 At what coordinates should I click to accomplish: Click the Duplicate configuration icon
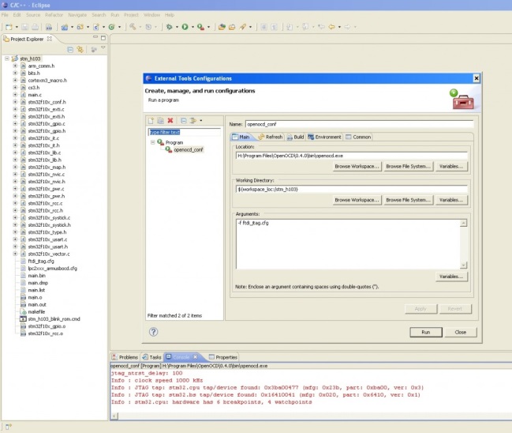(161, 120)
